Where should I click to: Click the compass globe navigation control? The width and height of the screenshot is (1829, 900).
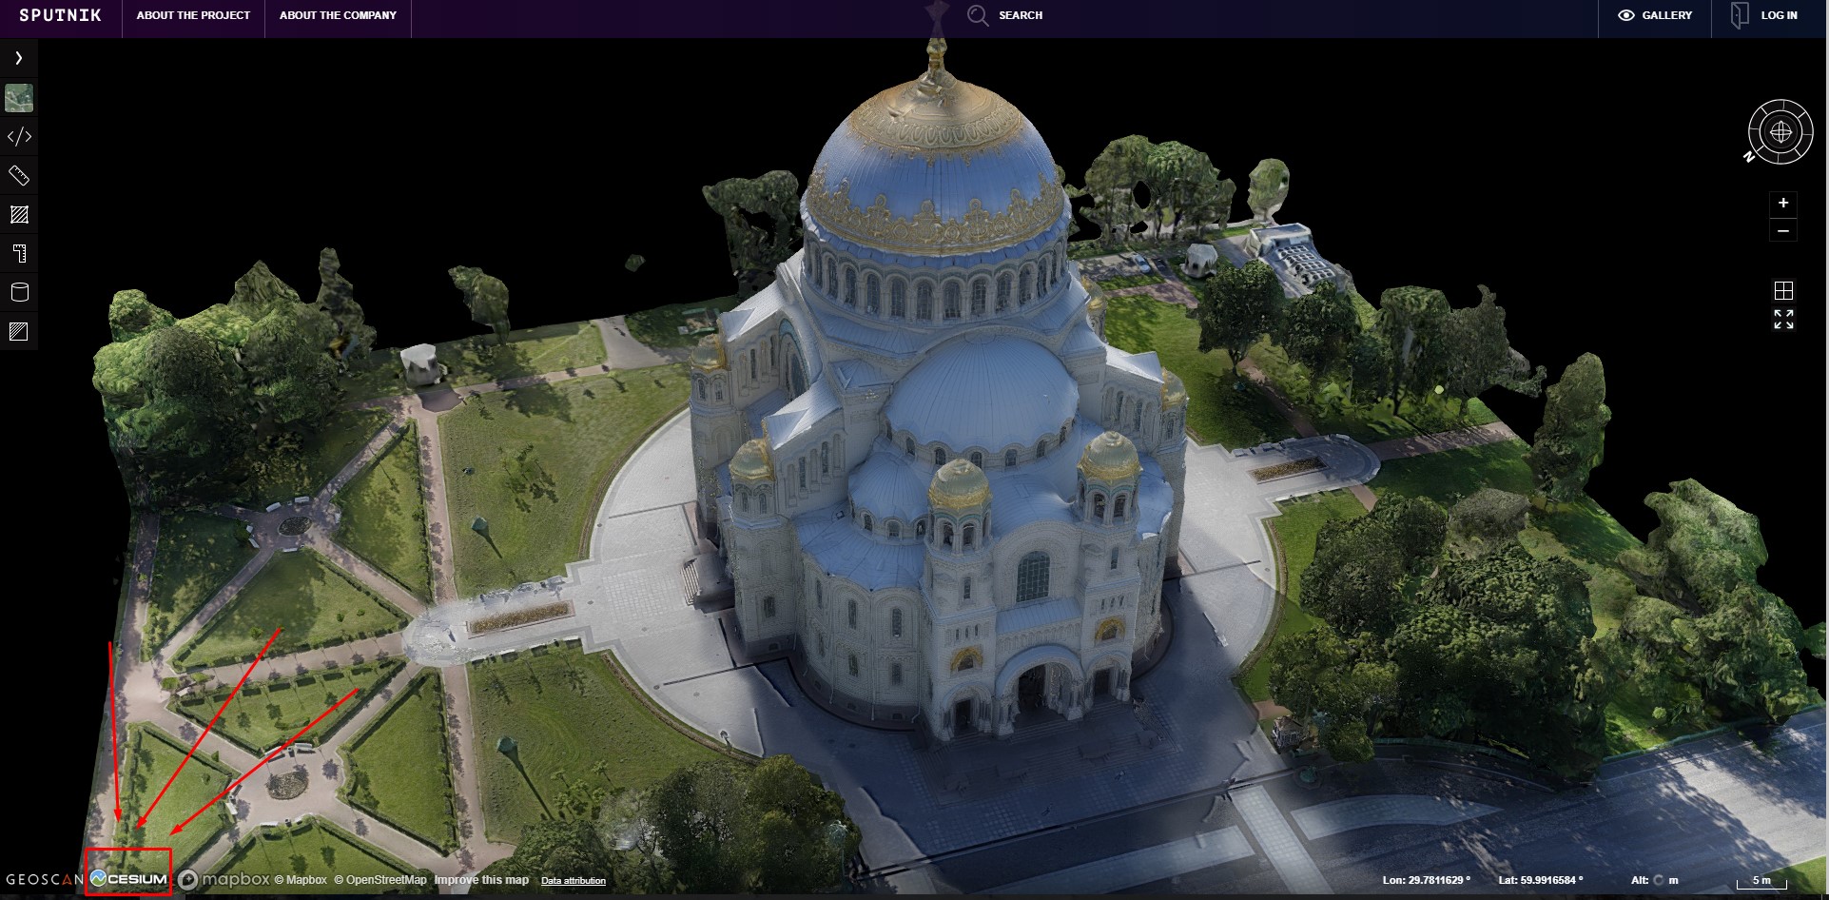[1780, 132]
